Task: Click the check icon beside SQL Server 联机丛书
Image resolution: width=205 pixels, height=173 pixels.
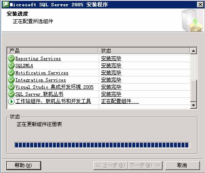Action: point(11,94)
